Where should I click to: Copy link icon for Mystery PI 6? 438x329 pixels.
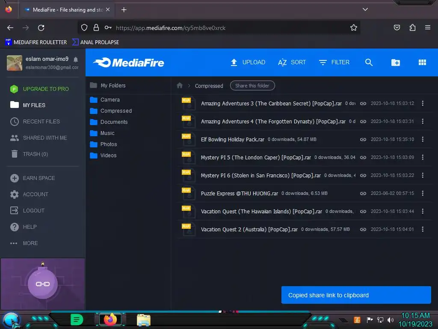click(x=363, y=175)
